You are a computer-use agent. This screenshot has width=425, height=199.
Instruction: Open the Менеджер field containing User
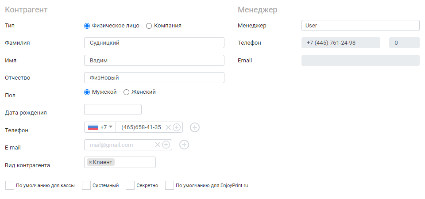tap(360, 26)
